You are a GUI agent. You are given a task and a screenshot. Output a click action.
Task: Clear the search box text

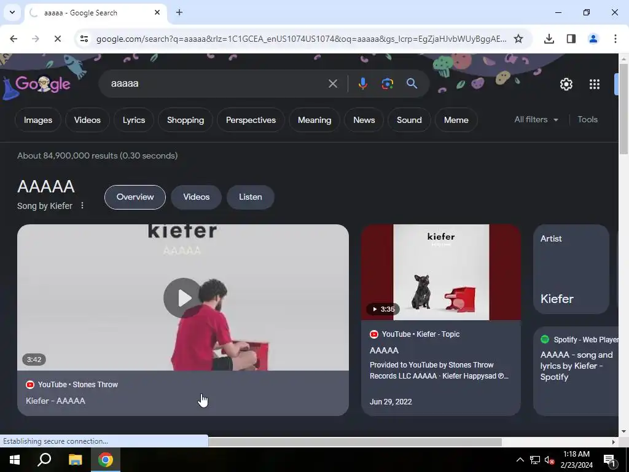coord(332,84)
